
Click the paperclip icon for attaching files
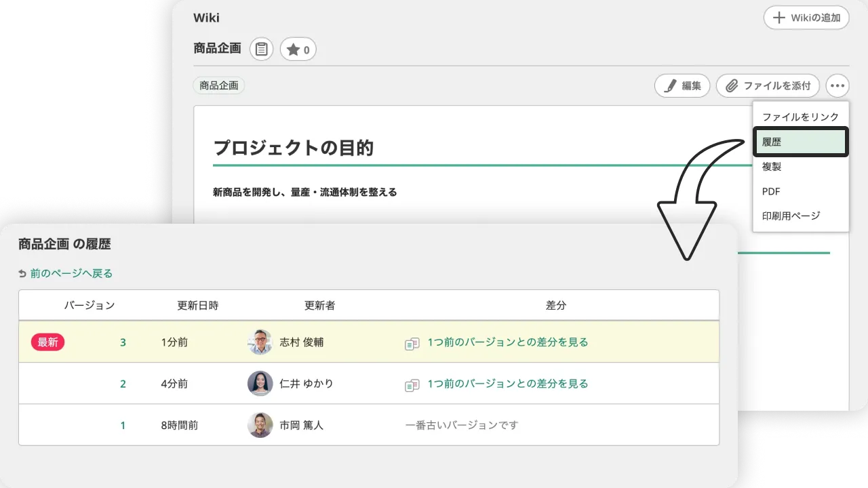pos(731,85)
